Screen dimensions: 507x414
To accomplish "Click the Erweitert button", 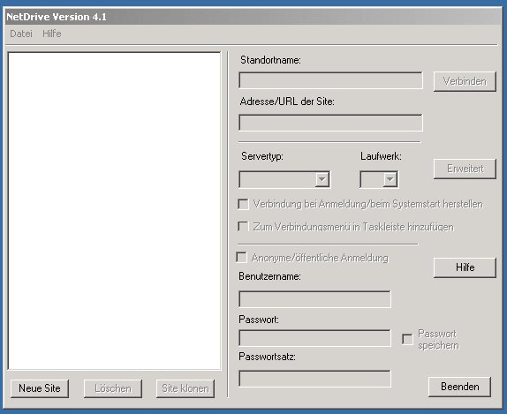I will [465, 169].
